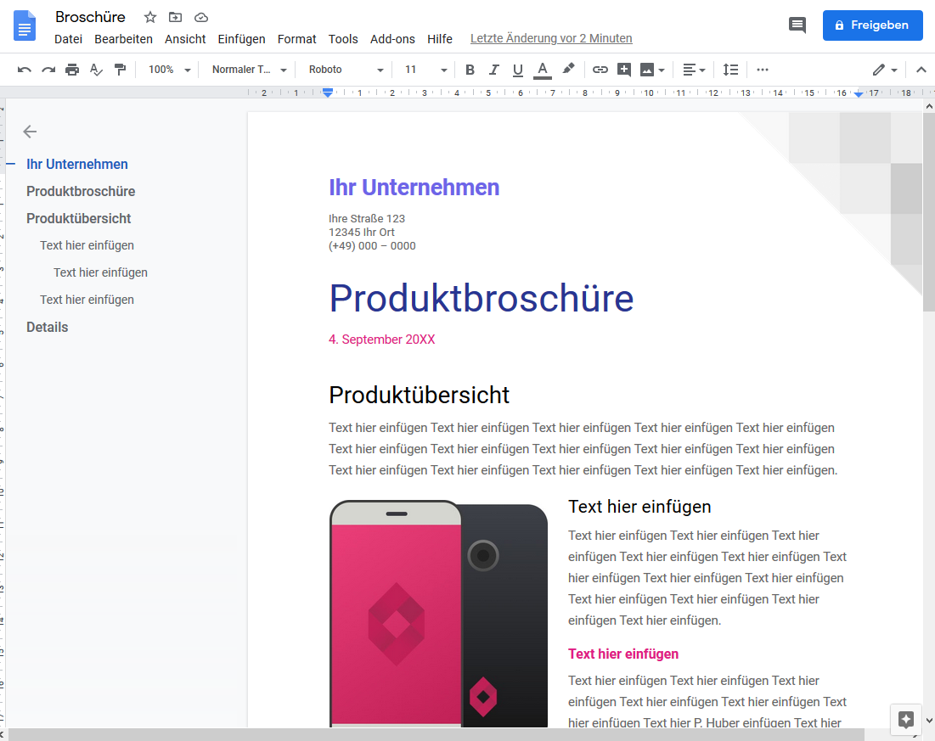The width and height of the screenshot is (935, 741).
Task: Add a comment using toolbar plus icon
Action: (623, 70)
